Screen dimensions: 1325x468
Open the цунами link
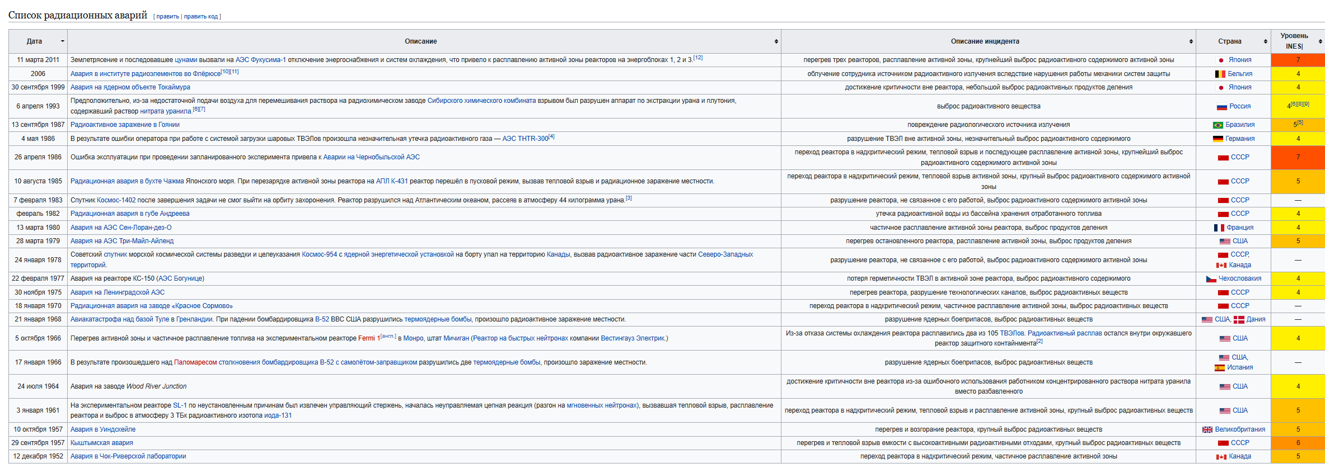tap(186, 60)
